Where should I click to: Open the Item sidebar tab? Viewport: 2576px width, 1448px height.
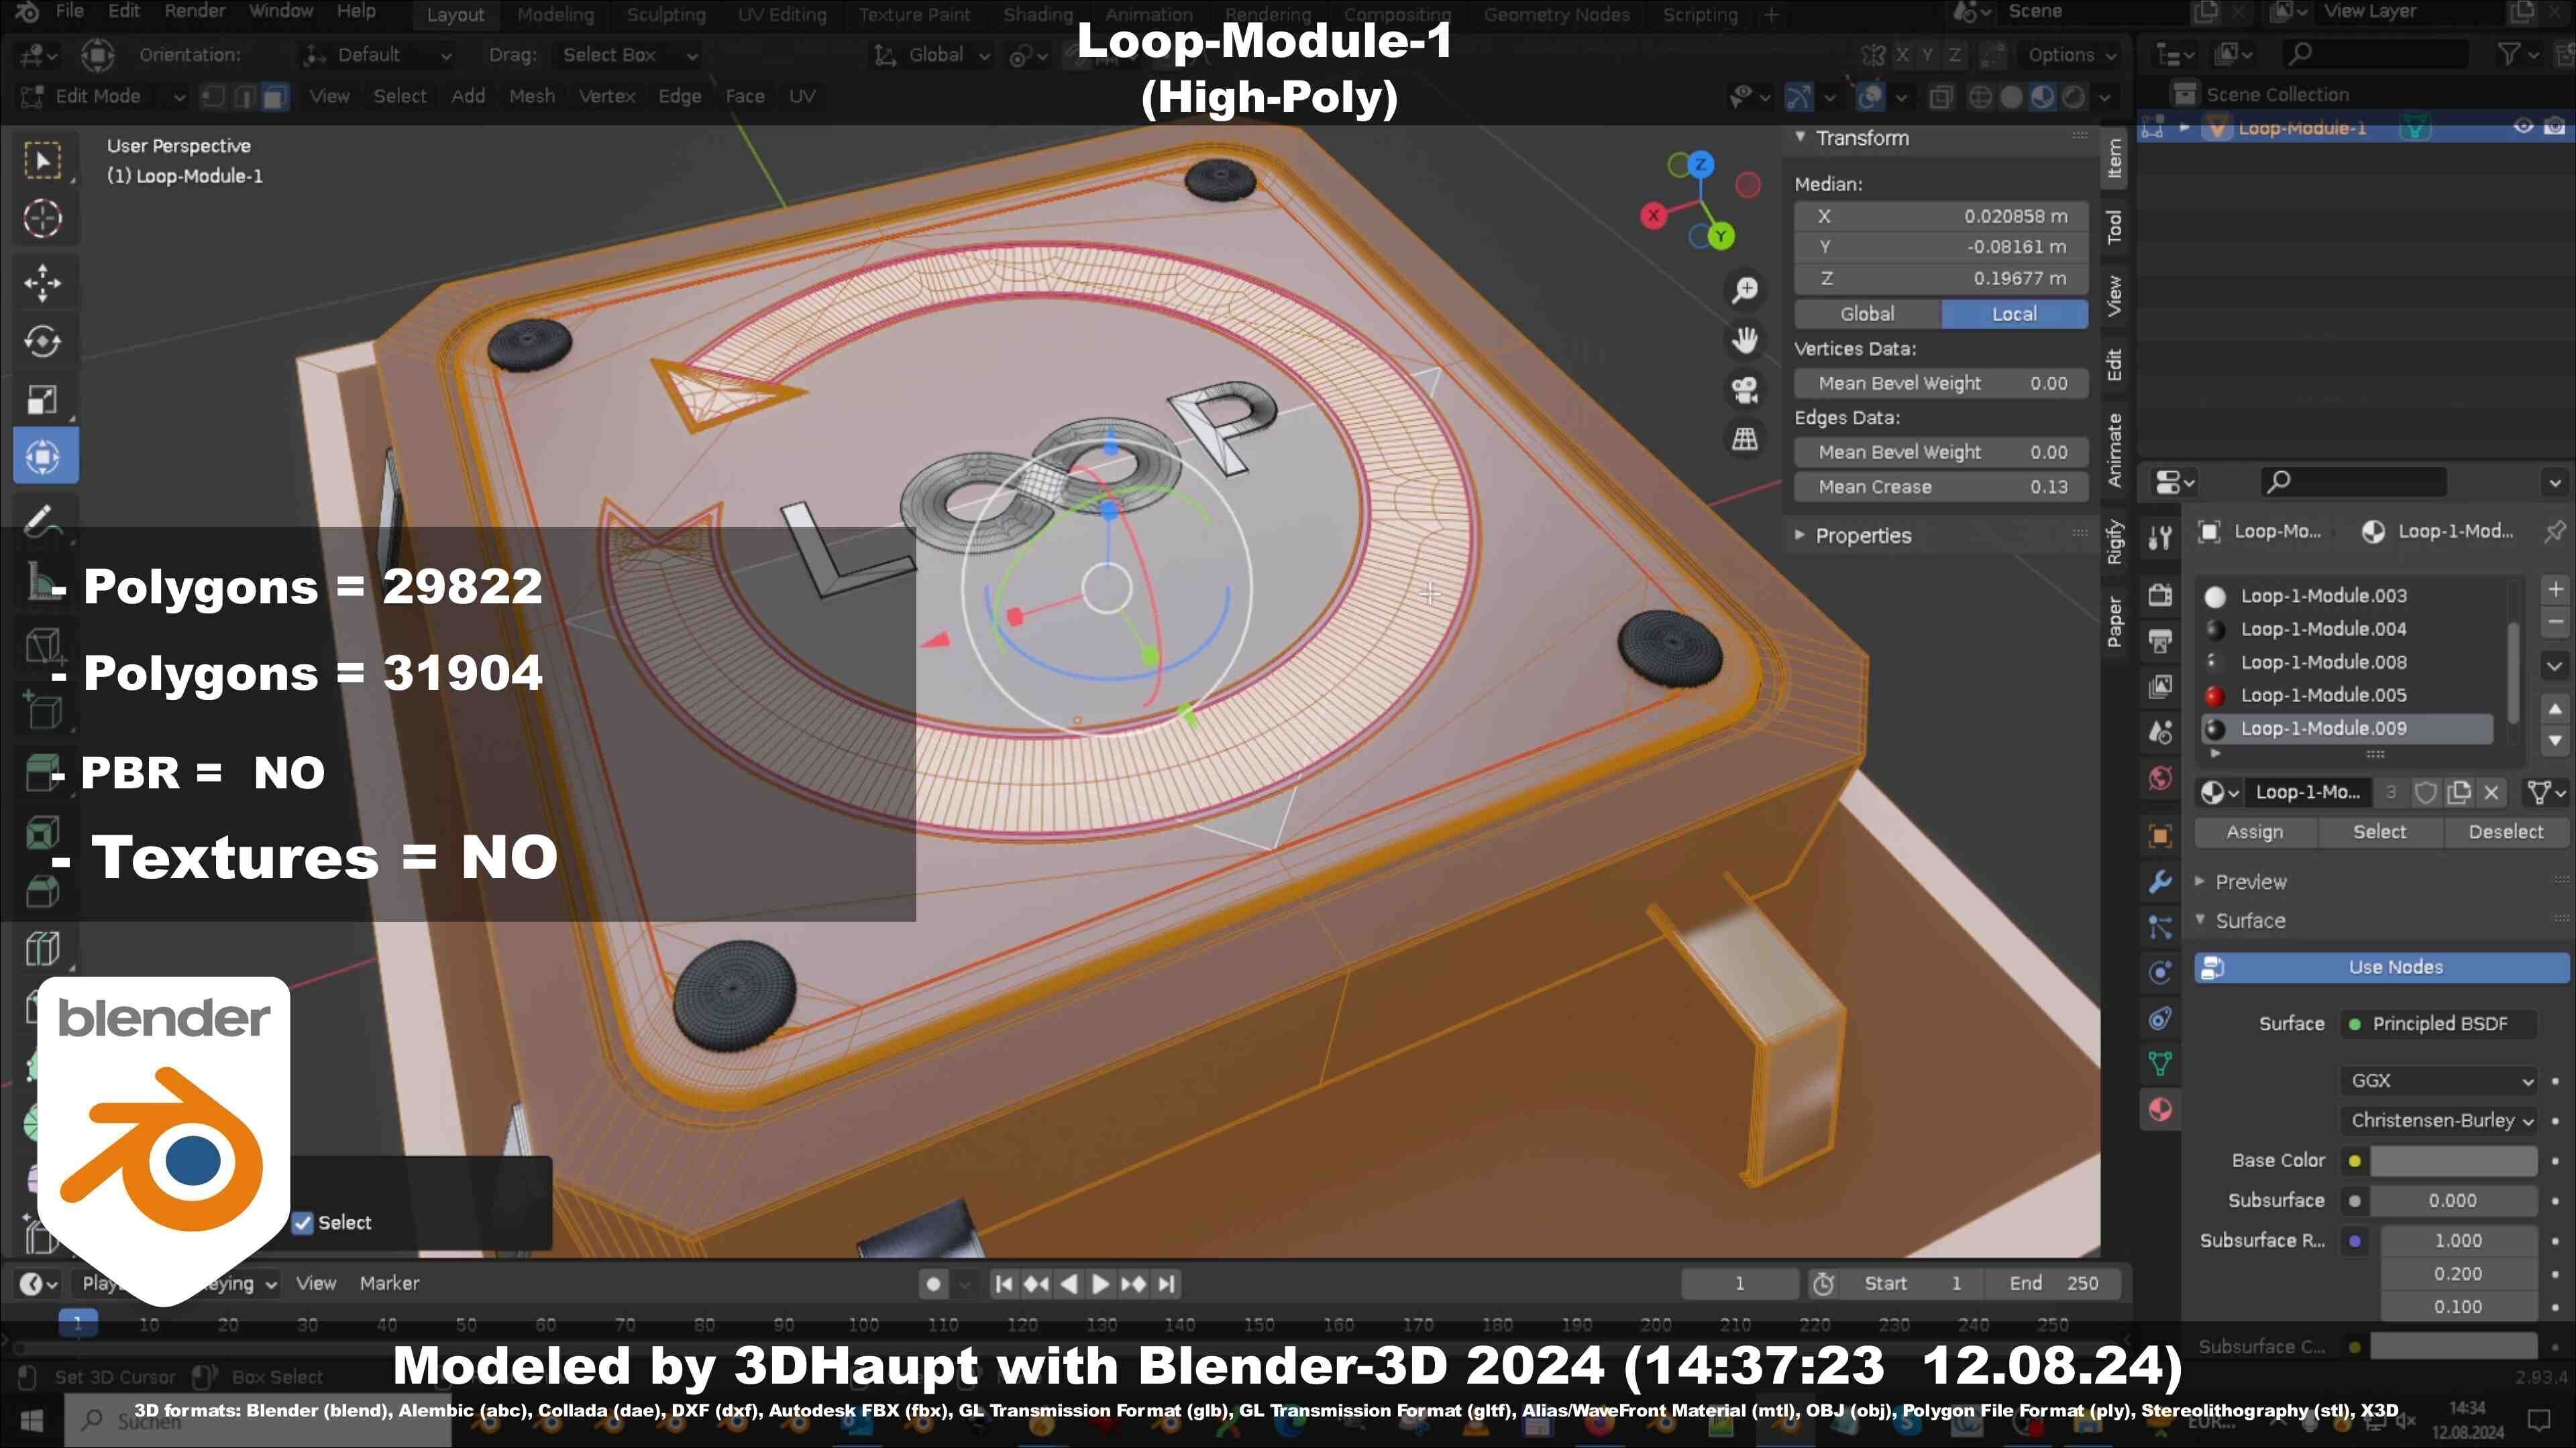(x=2114, y=159)
